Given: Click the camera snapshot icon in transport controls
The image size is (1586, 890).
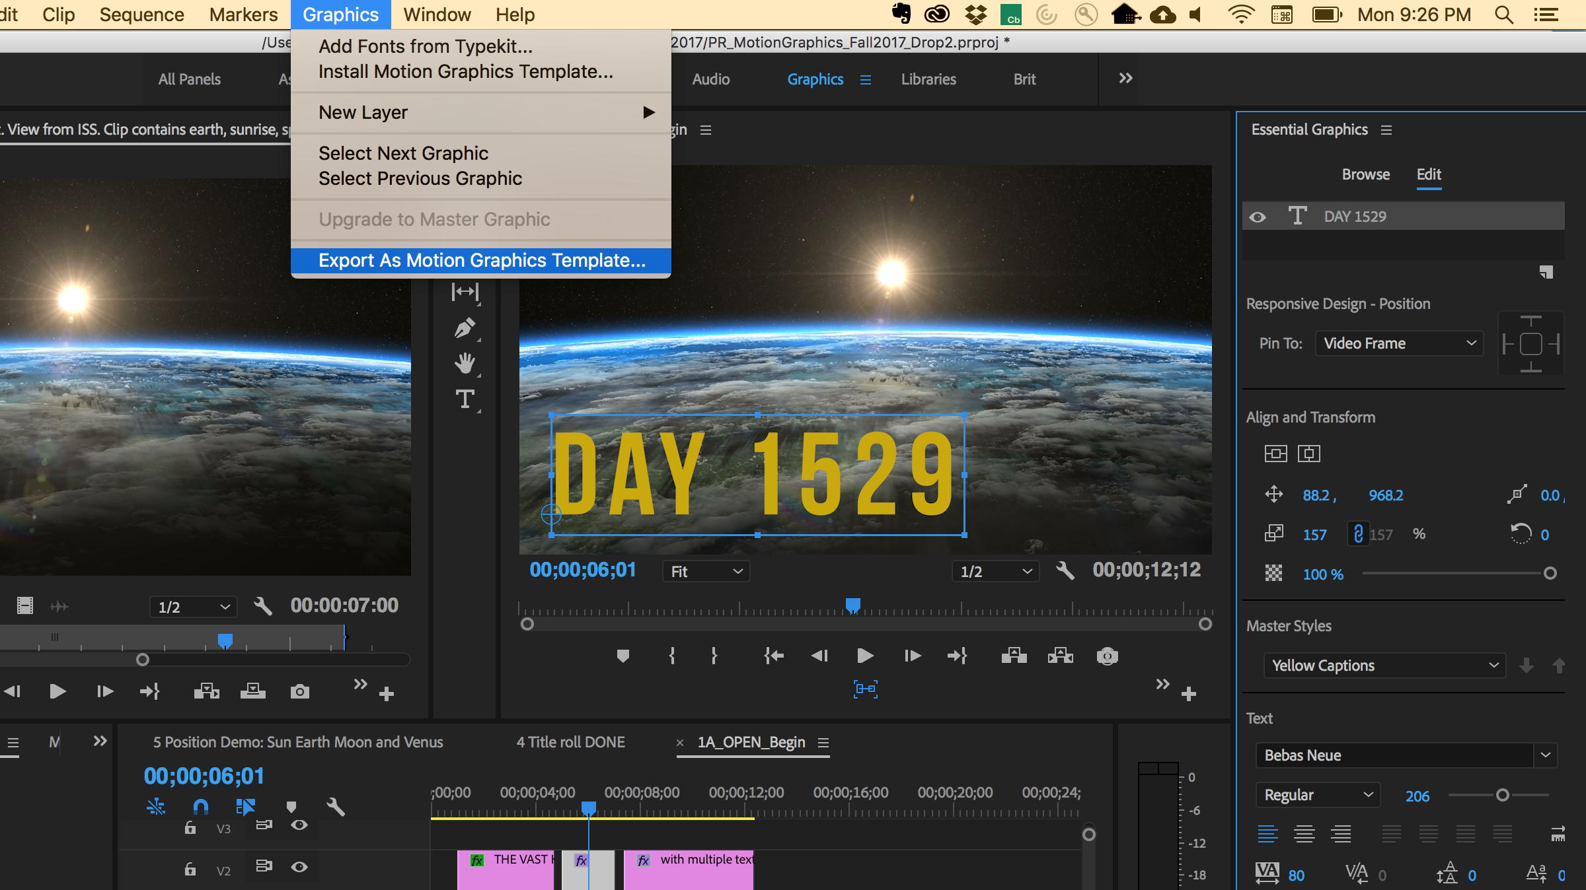Looking at the screenshot, I should pos(1108,654).
